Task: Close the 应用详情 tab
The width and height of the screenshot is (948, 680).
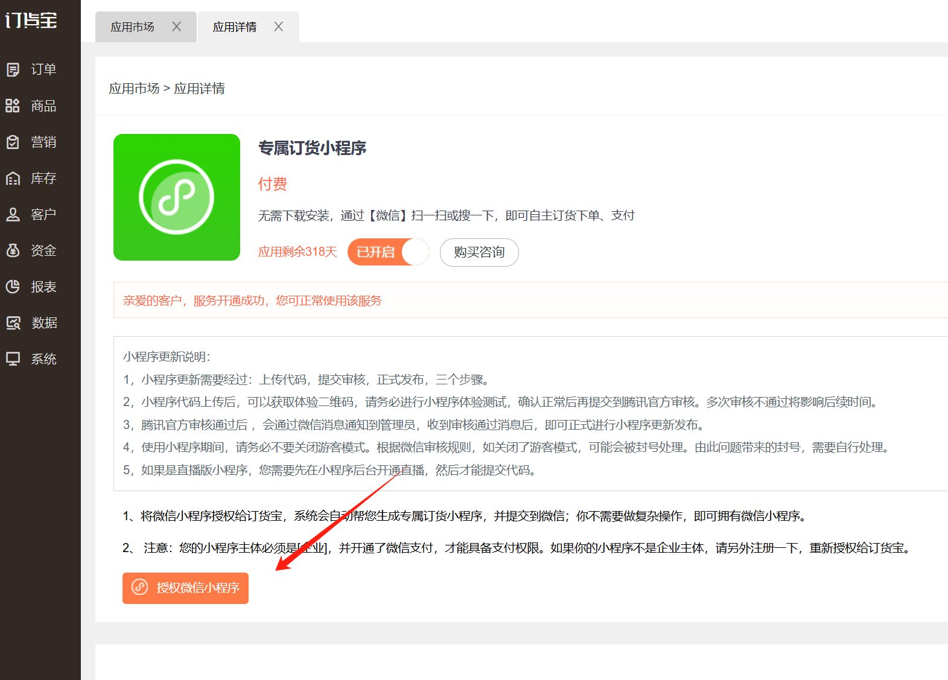Action: (x=278, y=27)
